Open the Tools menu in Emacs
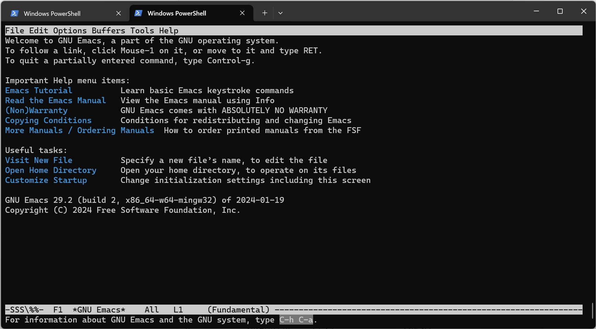 click(x=142, y=31)
